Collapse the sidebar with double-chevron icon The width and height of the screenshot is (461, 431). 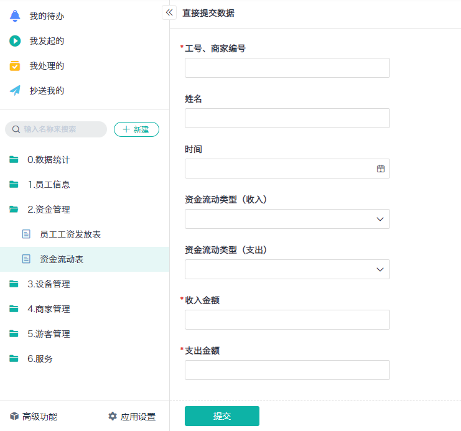pyautogui.click(x=169, y=12)
